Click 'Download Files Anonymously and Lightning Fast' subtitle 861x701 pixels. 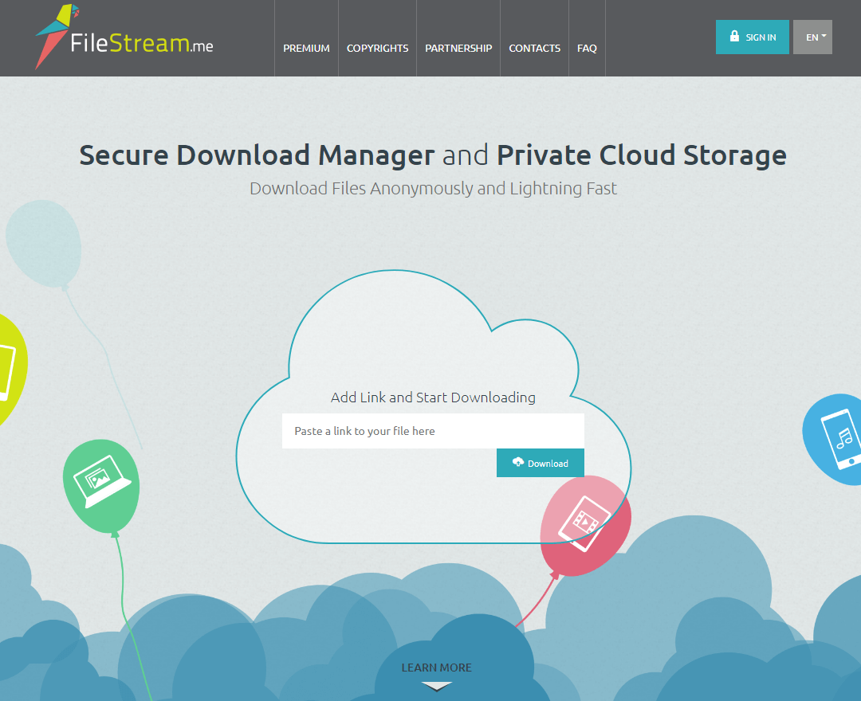pyautogui.click(x=433, y=188)
